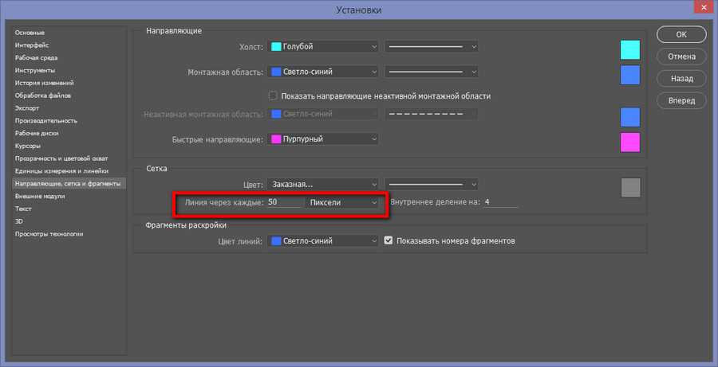This screenshot has height=367, width=718.
Task: Expand the grid Цвет dropdown Заказная
Action: [323, 184]
